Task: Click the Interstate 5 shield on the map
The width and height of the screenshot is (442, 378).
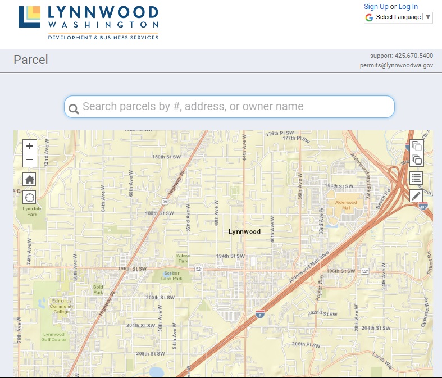Action: 260,314
